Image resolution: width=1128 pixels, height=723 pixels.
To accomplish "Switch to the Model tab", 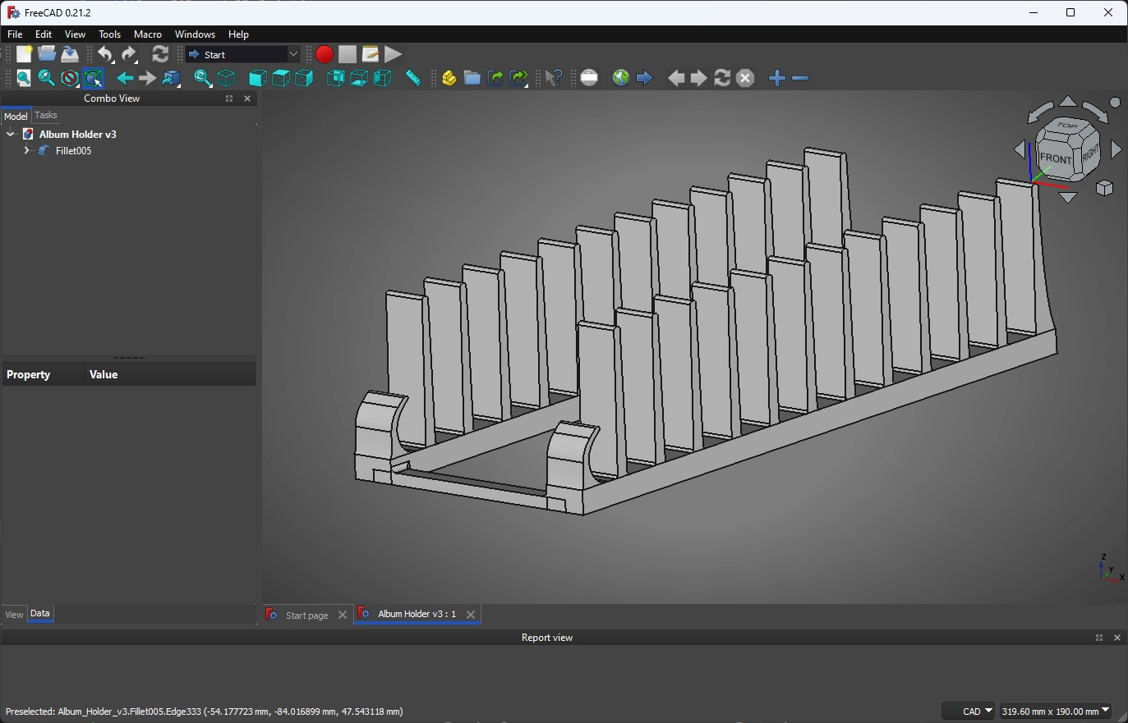I will click(x=16, y=116).
